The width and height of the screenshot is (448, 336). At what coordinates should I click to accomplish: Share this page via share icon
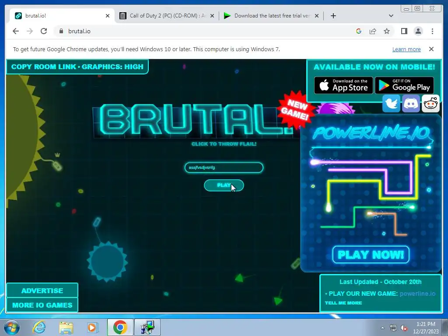point(373,31)
